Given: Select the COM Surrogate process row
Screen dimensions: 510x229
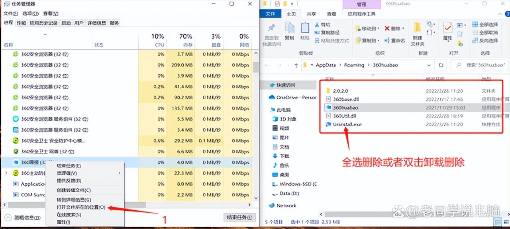Looking at the screenshot, I should 127,195.
